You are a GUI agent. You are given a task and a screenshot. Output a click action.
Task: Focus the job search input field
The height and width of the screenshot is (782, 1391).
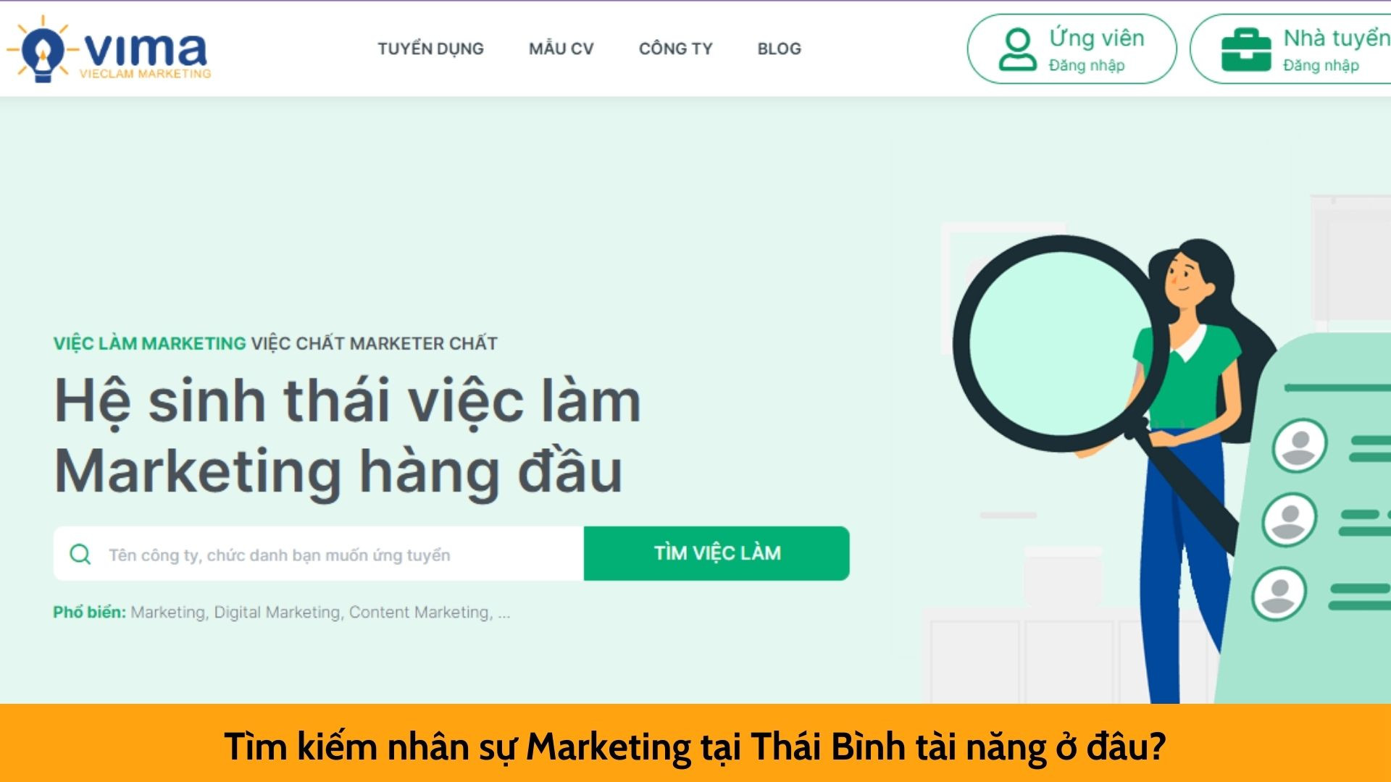click(x=319, y=554)
